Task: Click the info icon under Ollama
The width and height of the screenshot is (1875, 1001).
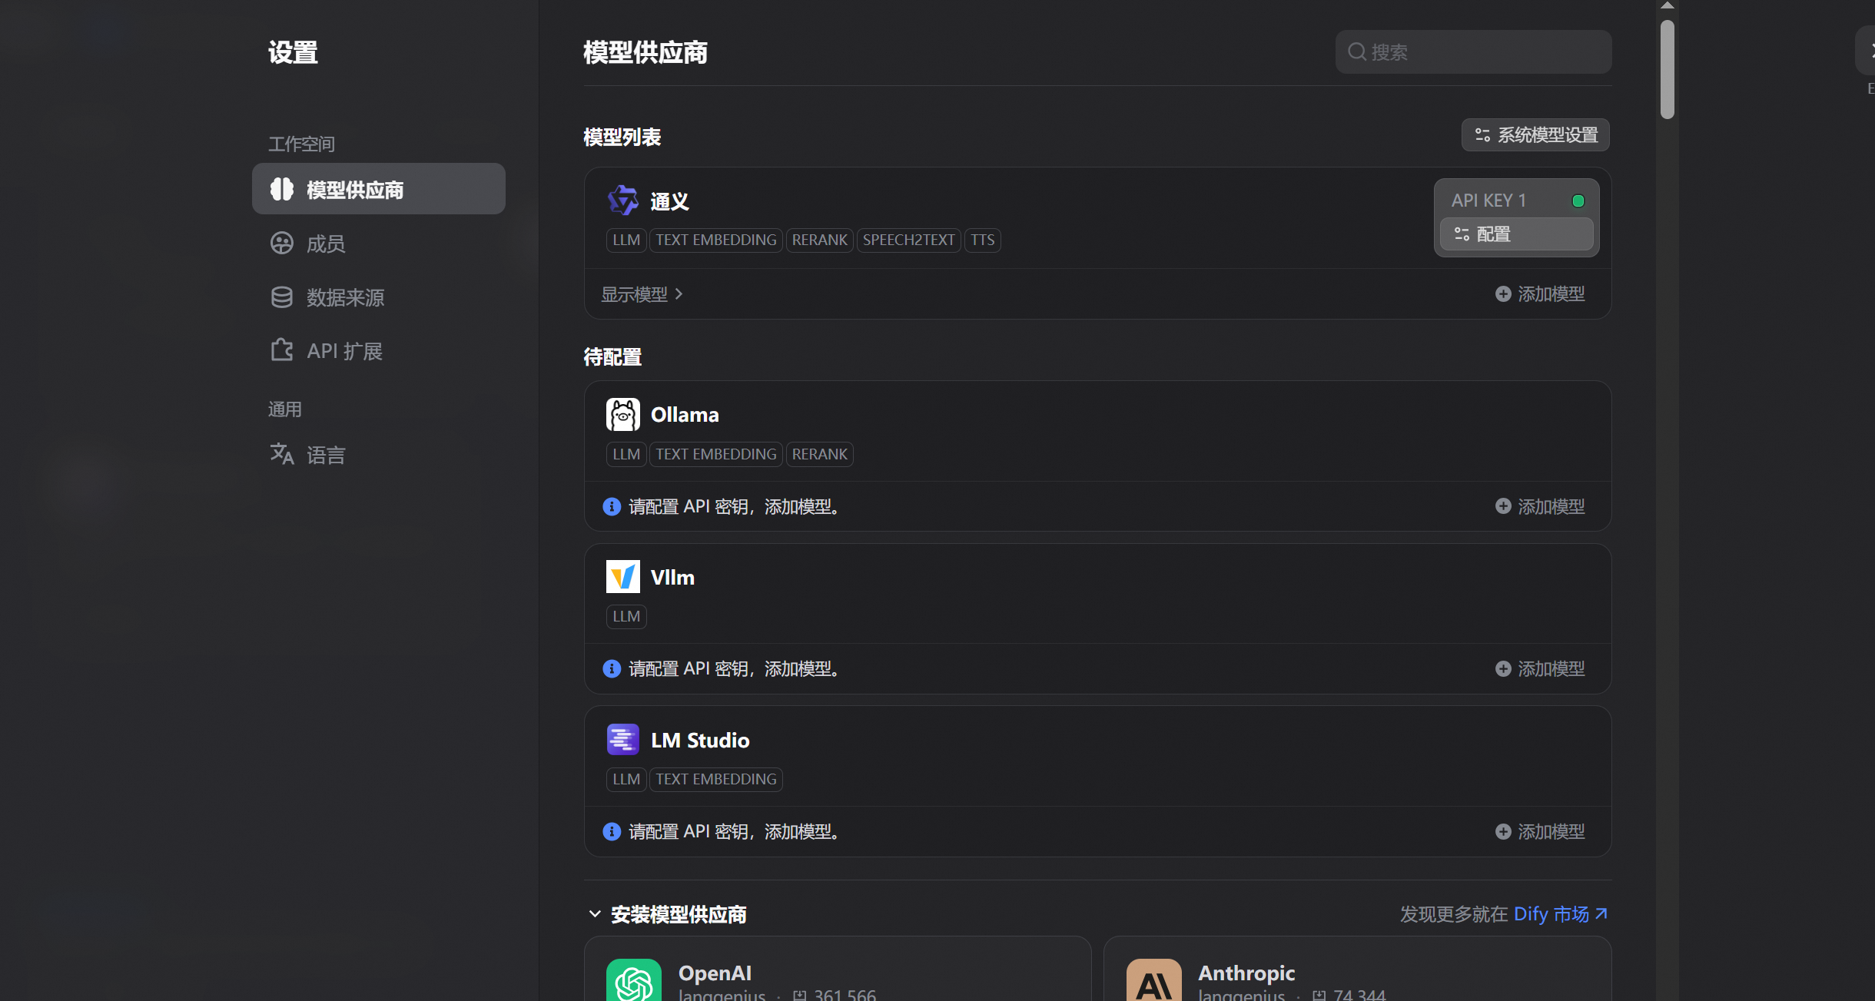Action: (x=612, y=506)
